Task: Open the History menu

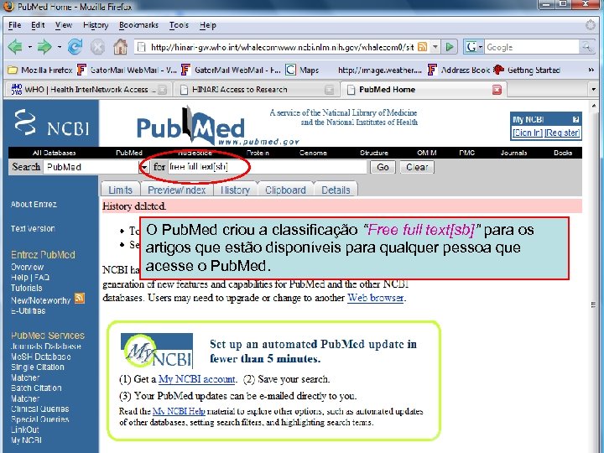Action: [96, 25]
